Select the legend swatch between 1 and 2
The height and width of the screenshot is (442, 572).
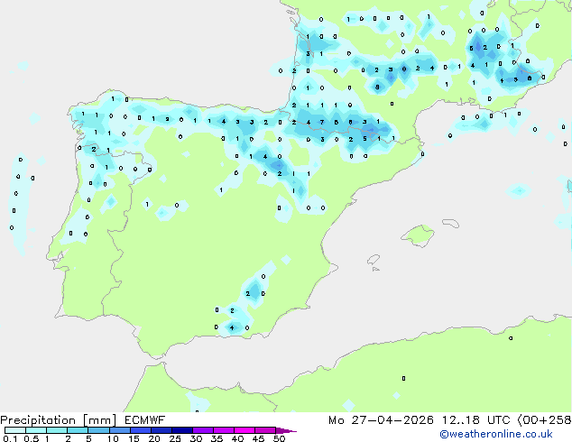[57, 430]
